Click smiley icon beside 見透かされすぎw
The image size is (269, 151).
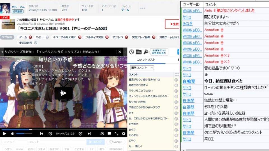[176, 85]
